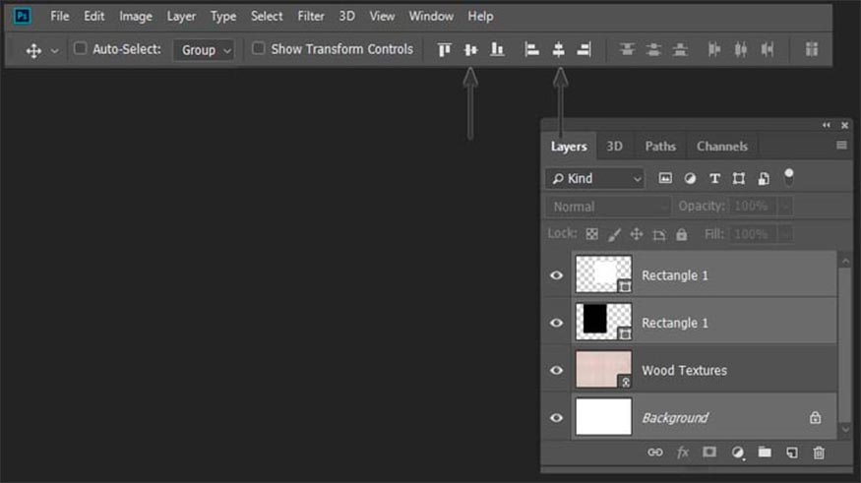Screen dimensions: 861x483
Task: Click Align left edges icon
Action: coord(531,50)
